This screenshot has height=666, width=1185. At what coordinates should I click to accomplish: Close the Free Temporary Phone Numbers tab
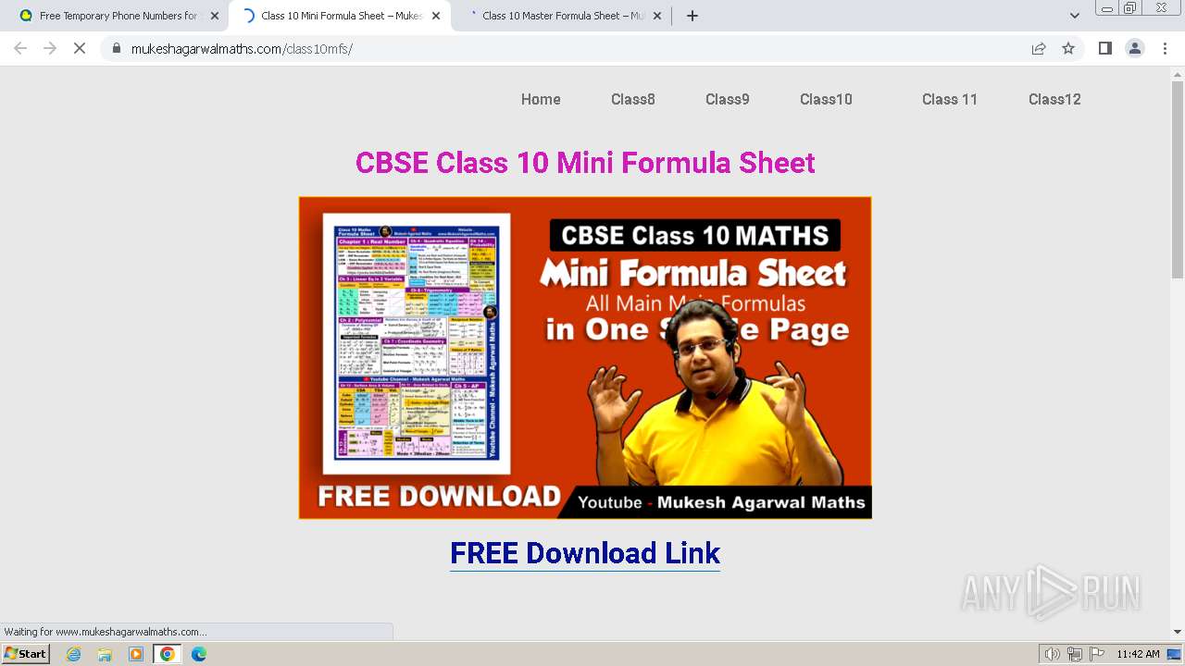[215, 16]
